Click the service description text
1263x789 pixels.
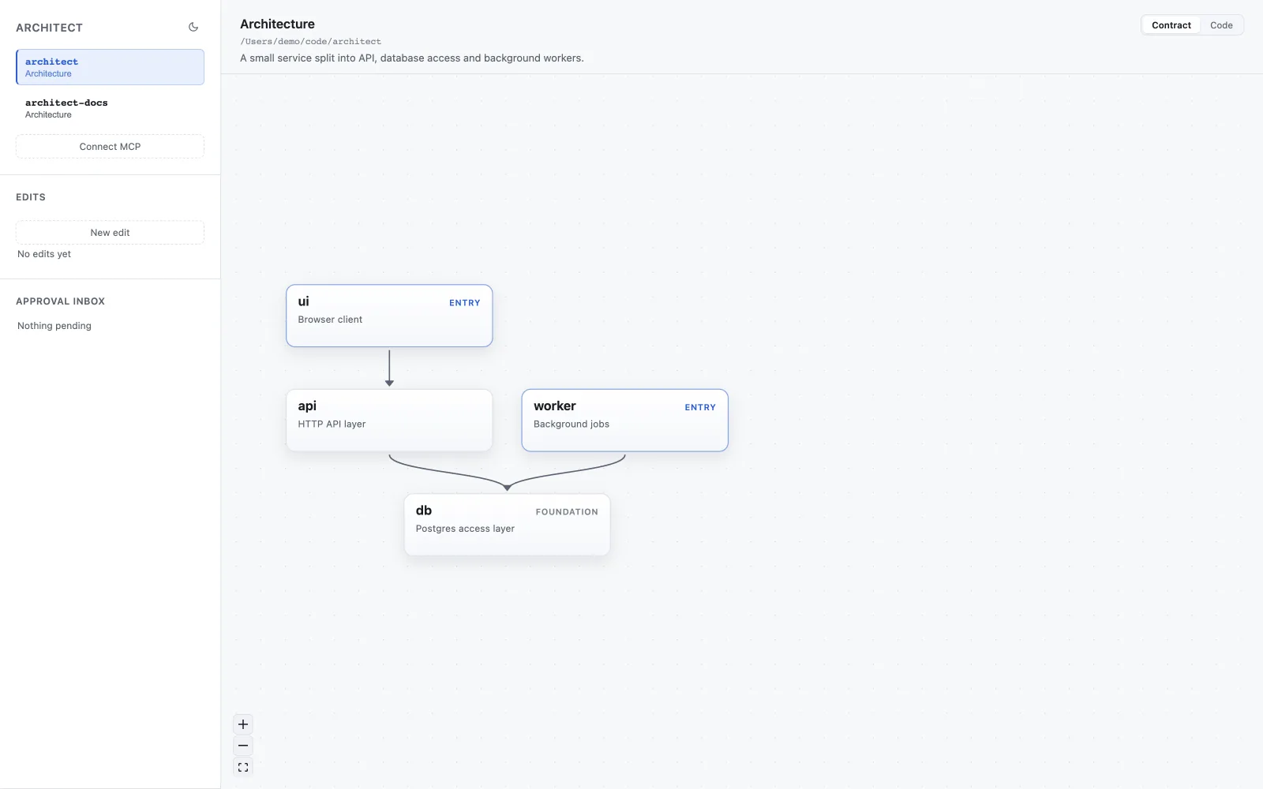pyautogui.click(x=412, y=58)
